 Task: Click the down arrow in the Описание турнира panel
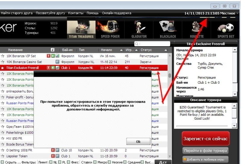click(234, 126)
